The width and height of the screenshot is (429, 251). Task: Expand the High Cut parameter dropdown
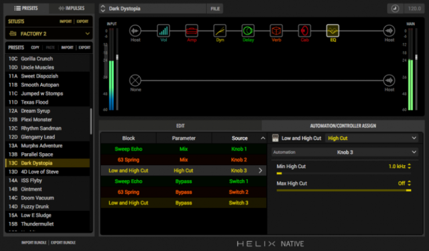click(372, 138)
